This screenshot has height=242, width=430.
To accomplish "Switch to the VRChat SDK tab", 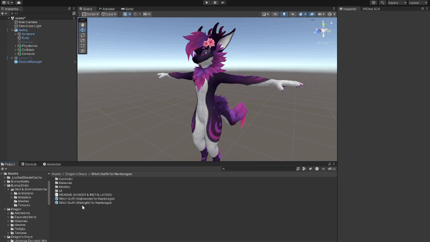I will (x=371, y=9).
